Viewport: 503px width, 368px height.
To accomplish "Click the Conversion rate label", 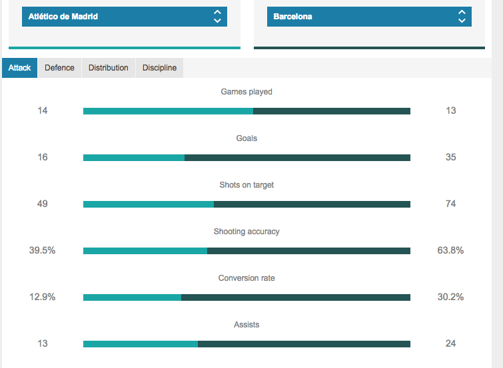I will pyautogui.click(x=247, y=278).
